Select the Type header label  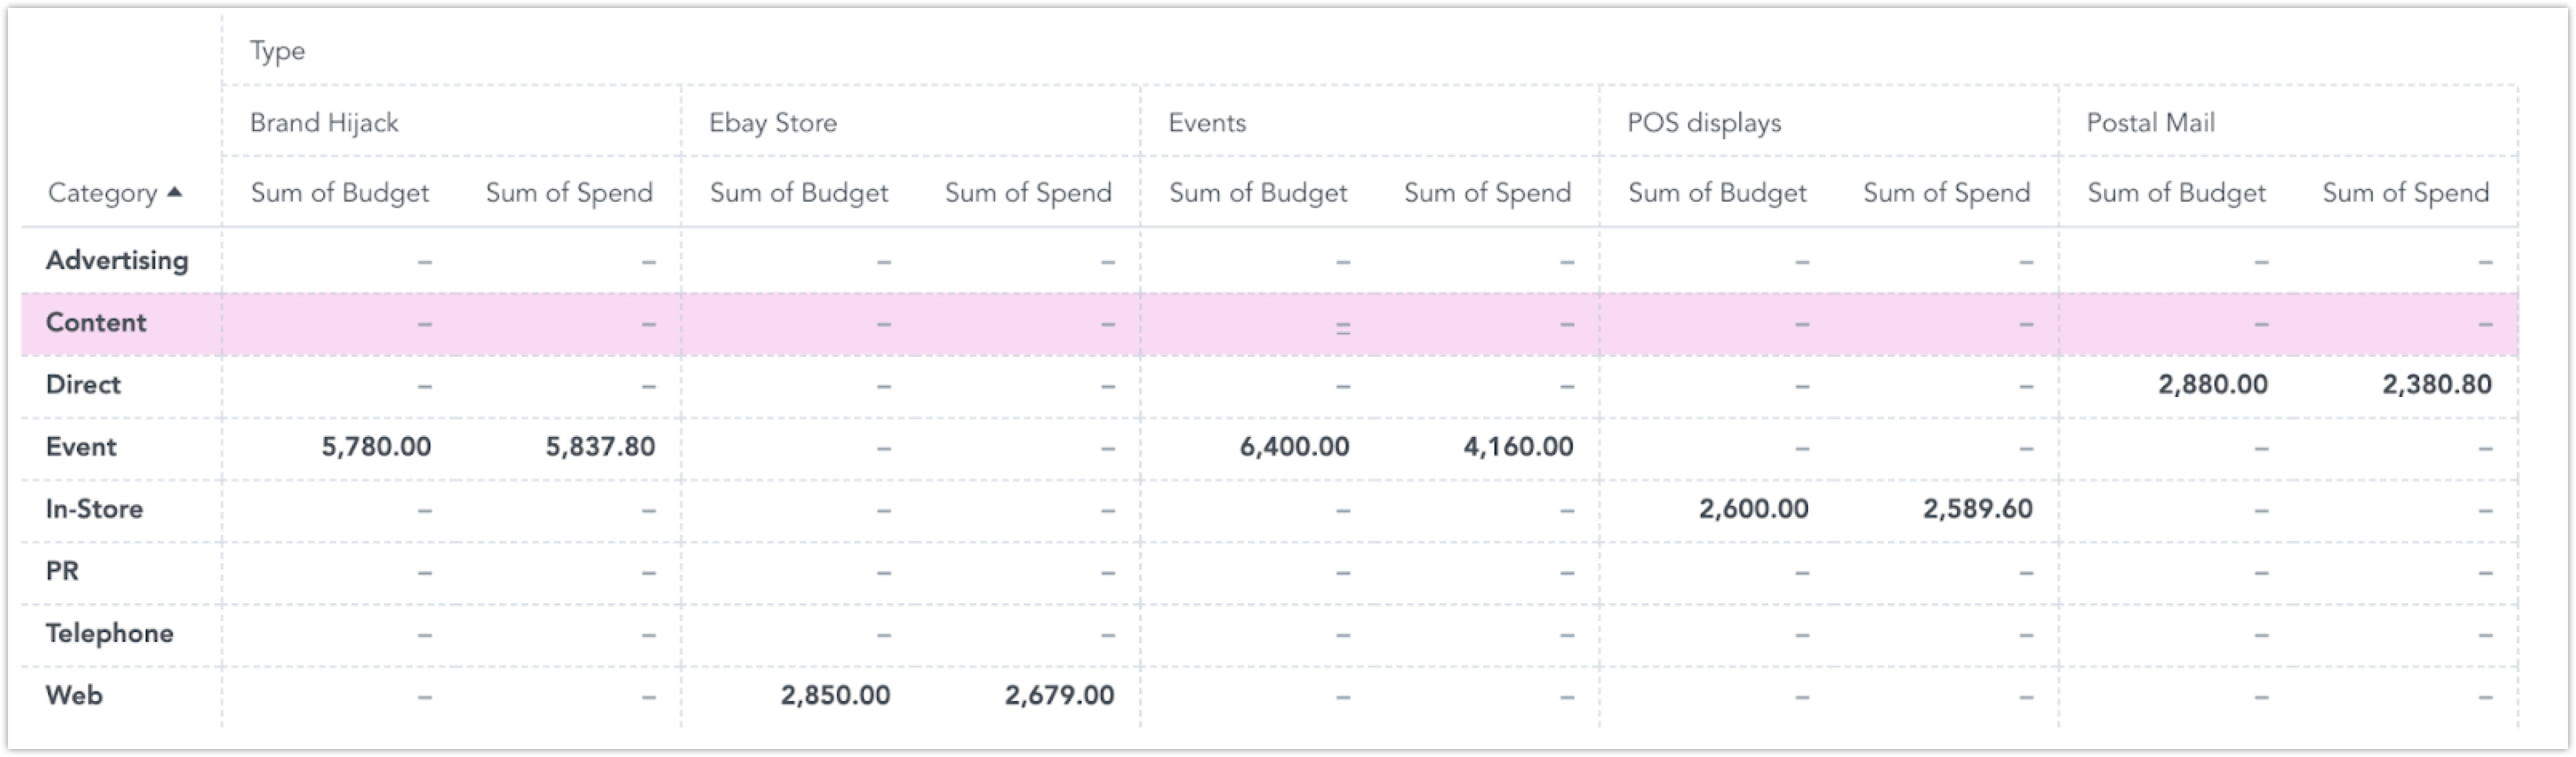click(x=277, y=51)
